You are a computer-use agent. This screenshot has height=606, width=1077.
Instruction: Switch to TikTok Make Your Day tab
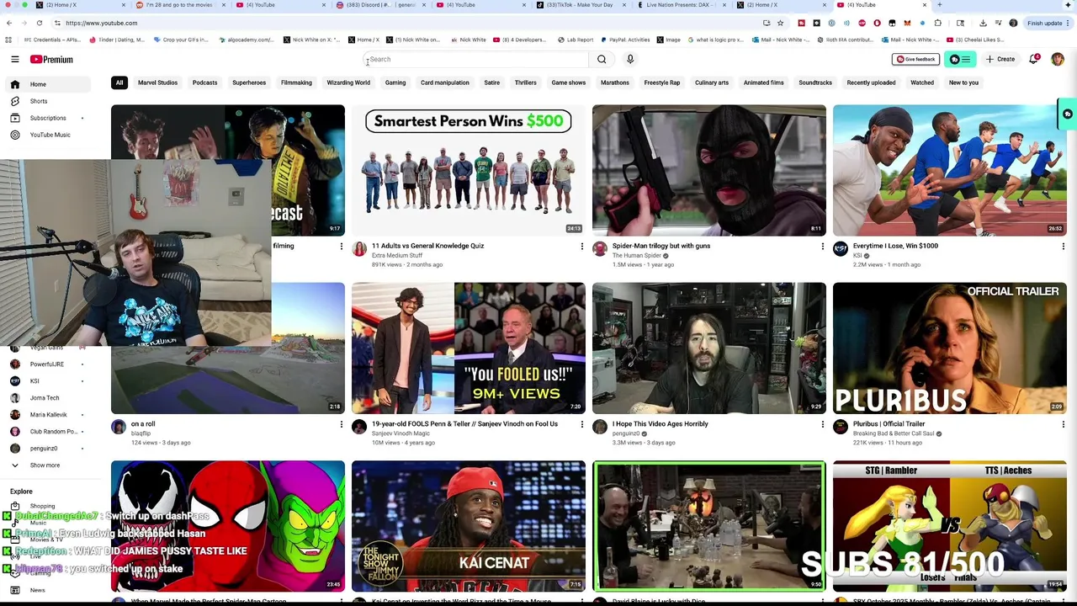point(581,5)
